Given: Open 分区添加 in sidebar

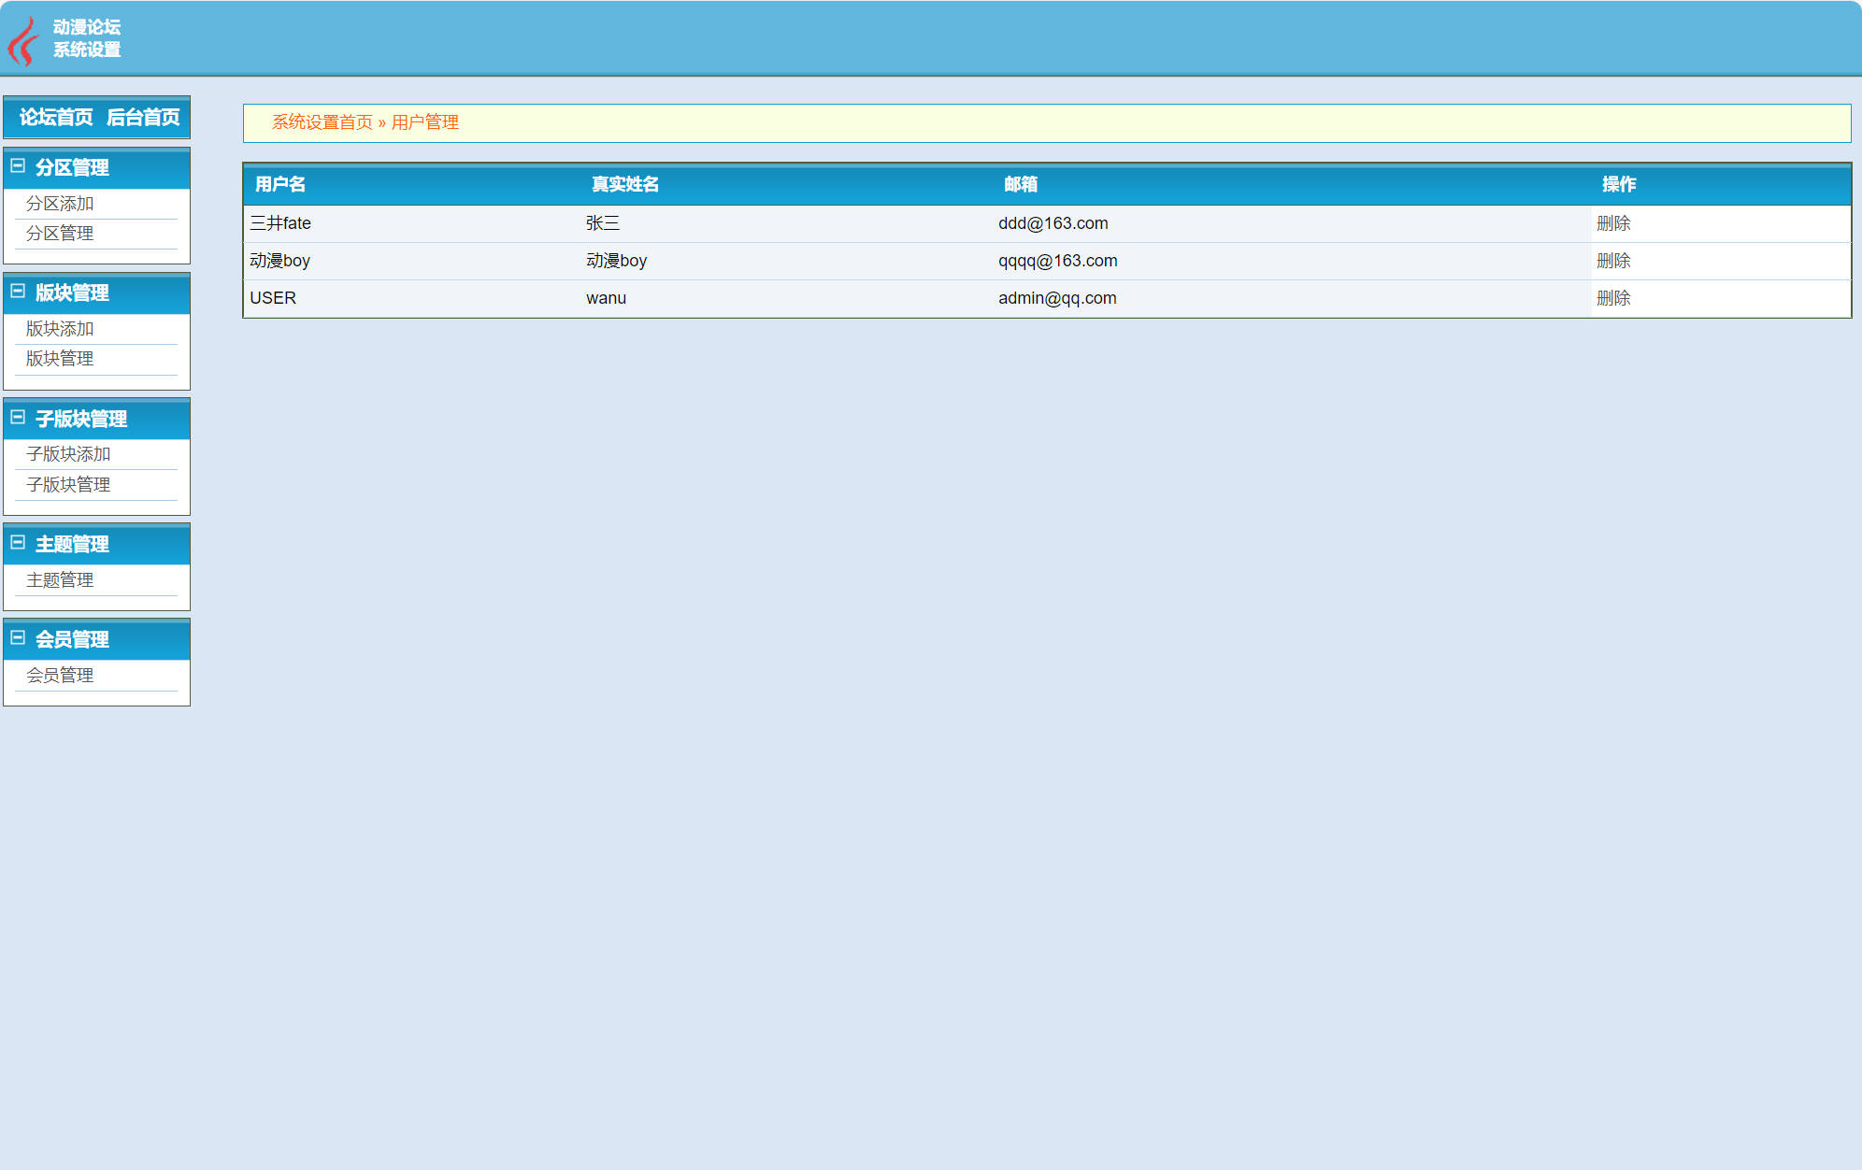Looking at the screenshot, I should click(60, 204).
